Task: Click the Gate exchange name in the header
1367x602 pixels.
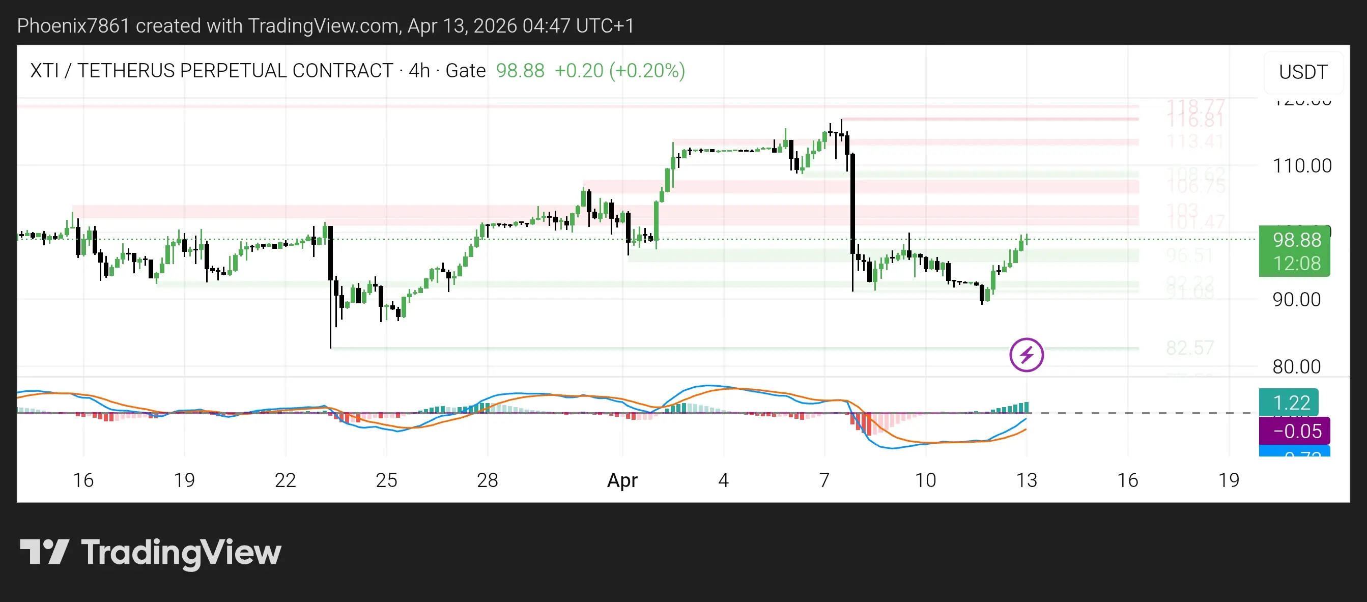Action: coord(465,71)
